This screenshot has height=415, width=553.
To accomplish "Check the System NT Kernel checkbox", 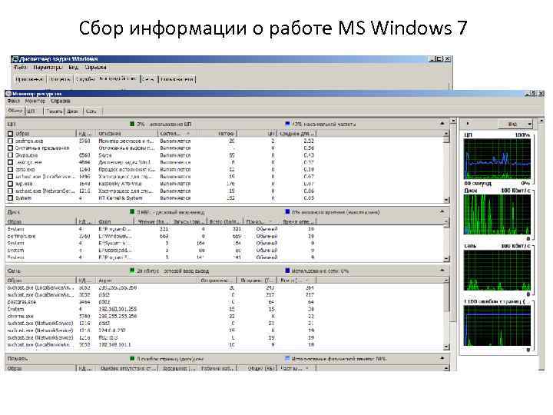I will tap(10, 198).
